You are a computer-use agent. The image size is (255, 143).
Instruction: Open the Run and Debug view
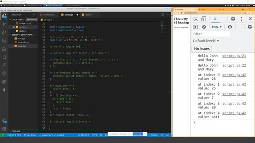pos(4,32)
